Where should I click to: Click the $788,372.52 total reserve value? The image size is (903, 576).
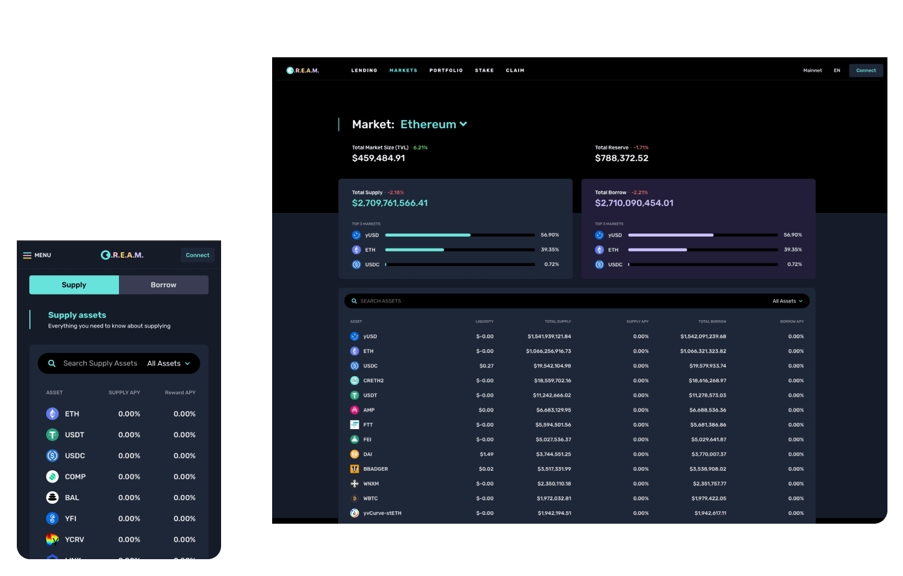[622, 158]
